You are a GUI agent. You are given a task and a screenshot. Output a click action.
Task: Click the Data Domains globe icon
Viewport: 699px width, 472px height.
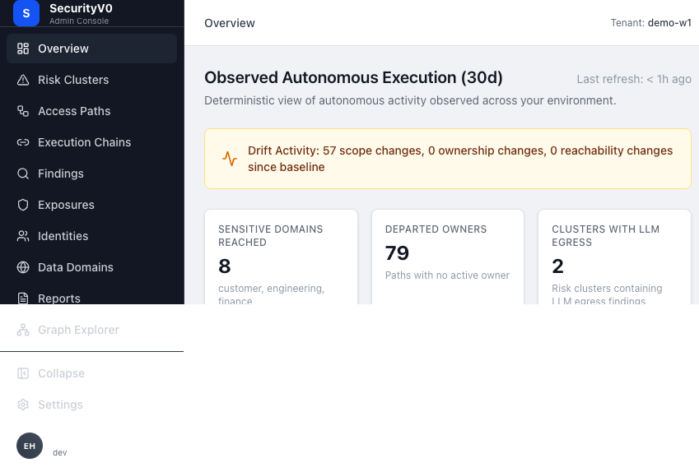point(23,267)
